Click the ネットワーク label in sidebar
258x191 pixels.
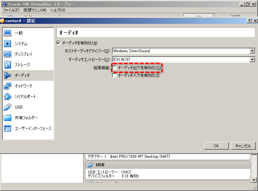23,86
